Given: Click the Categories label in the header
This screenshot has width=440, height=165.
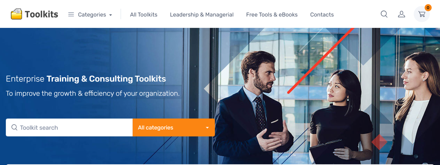Looking at the screenshot, I should click(92, 14).
